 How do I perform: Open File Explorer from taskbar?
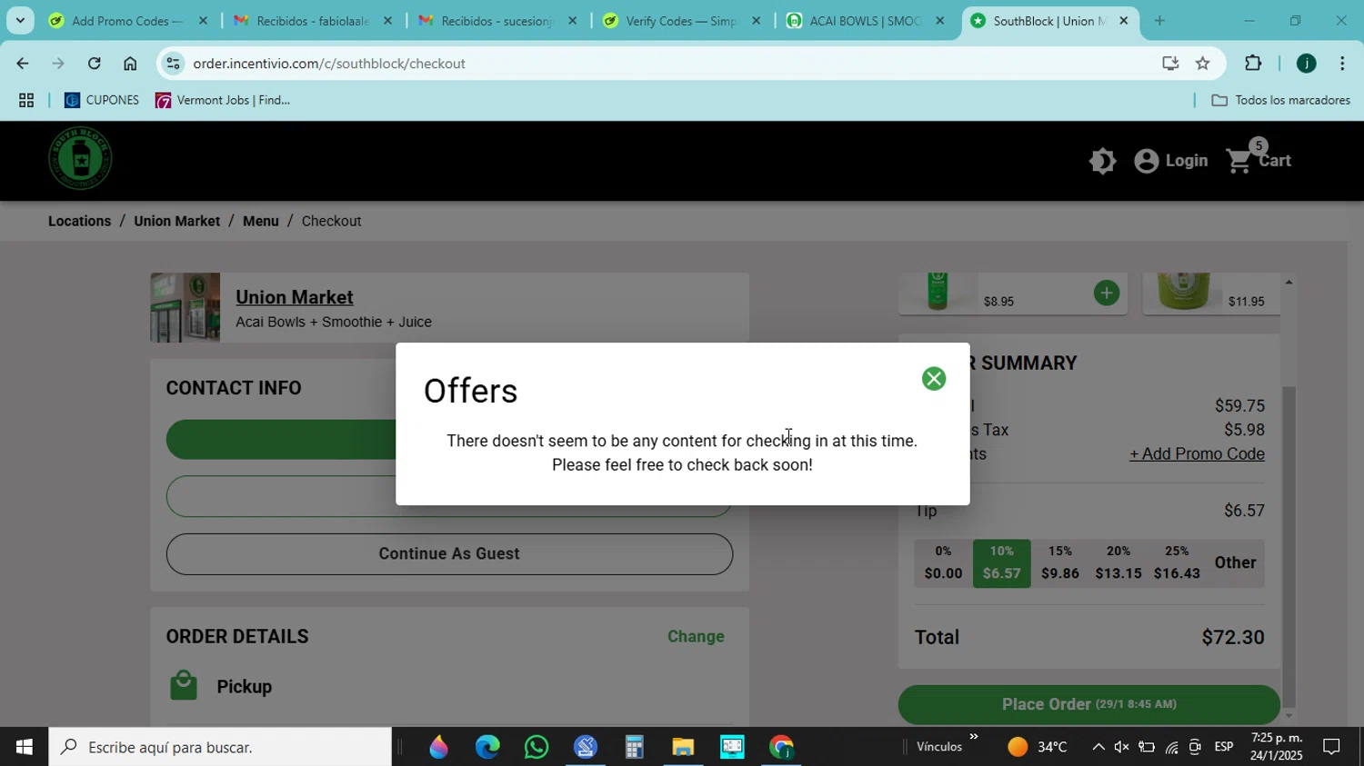point(683,747)
